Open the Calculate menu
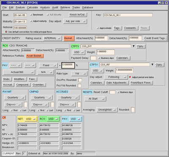The width and height of the screenshot is (169, 157). (x=33, y=8)
